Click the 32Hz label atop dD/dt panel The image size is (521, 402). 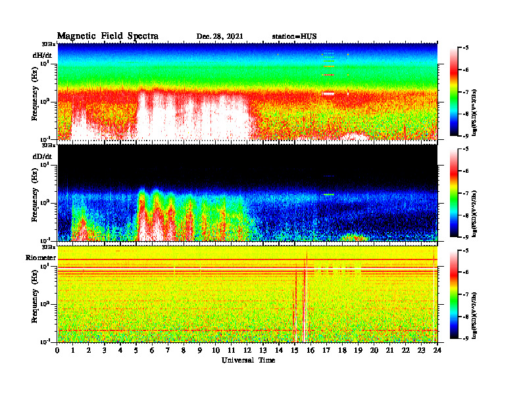point(49,145)
